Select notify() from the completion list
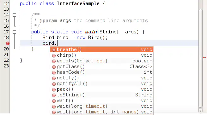The image size is (207, 115). pyautogui.click(x=102, y=78)
